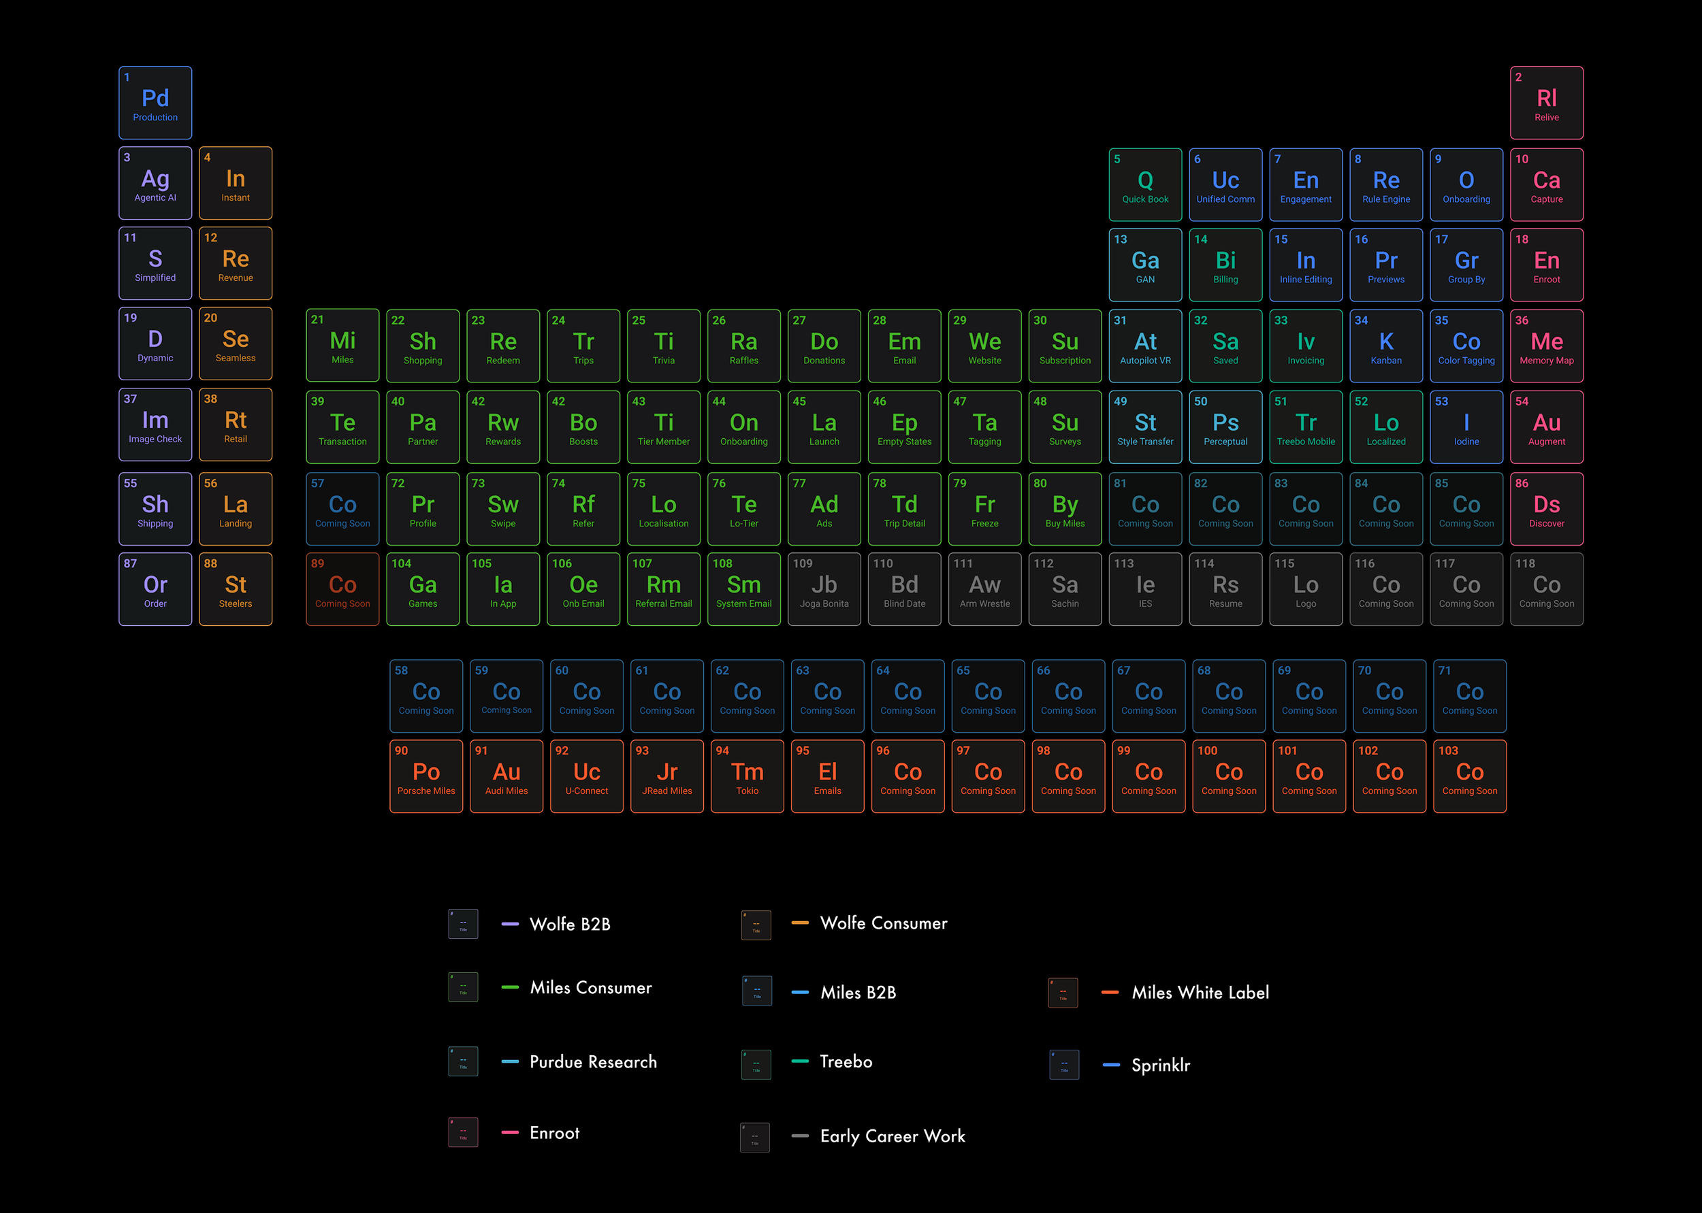Click the Agentic AI (Ag) tile
The width and height of the screenshot is (1702, 1213).
point(155,184)
